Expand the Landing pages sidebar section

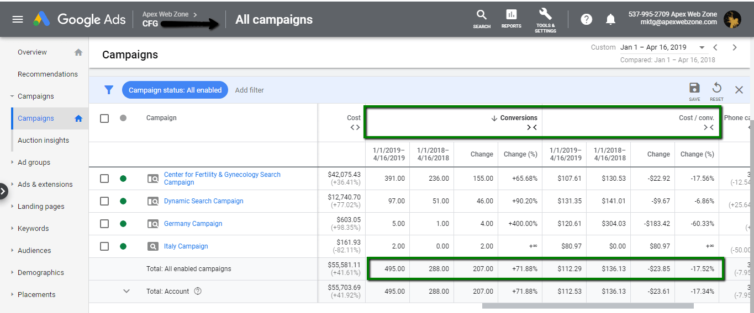(x=12, y=207)
